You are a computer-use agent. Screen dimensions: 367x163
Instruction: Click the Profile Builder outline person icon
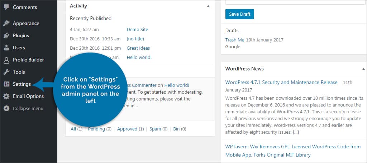pyautogui.click(x=6, y=60)
